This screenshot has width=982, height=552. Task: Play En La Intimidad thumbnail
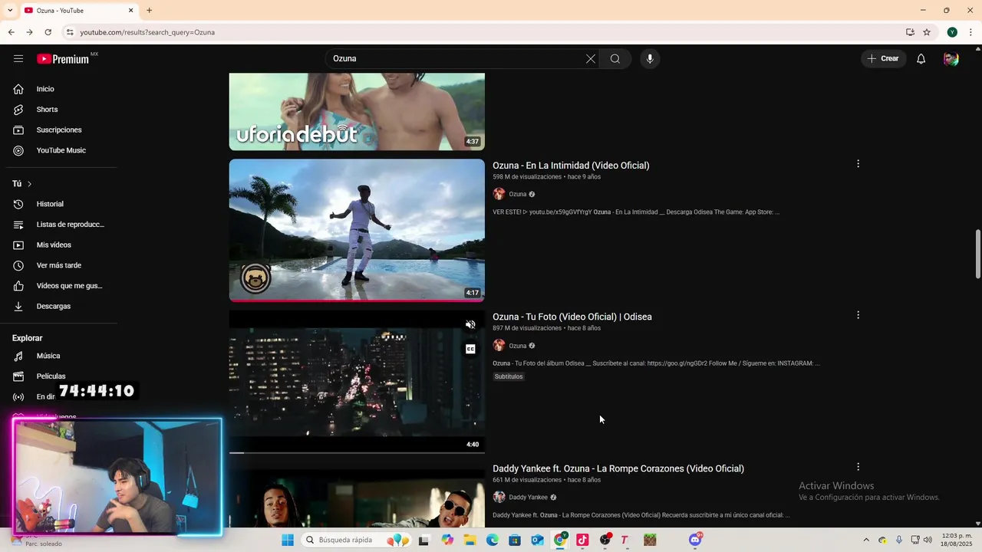click(x=357, y=230)
